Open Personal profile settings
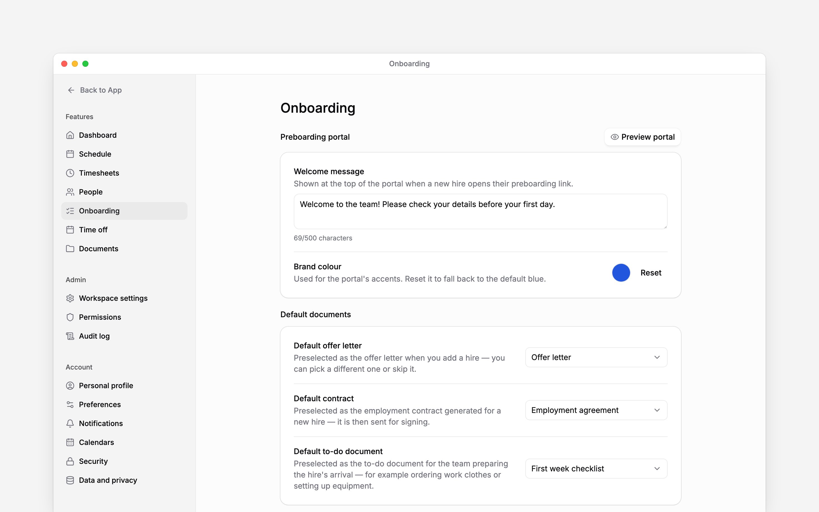Image resolution: width=819 pixels, height=512 pixels. [124, 386]
